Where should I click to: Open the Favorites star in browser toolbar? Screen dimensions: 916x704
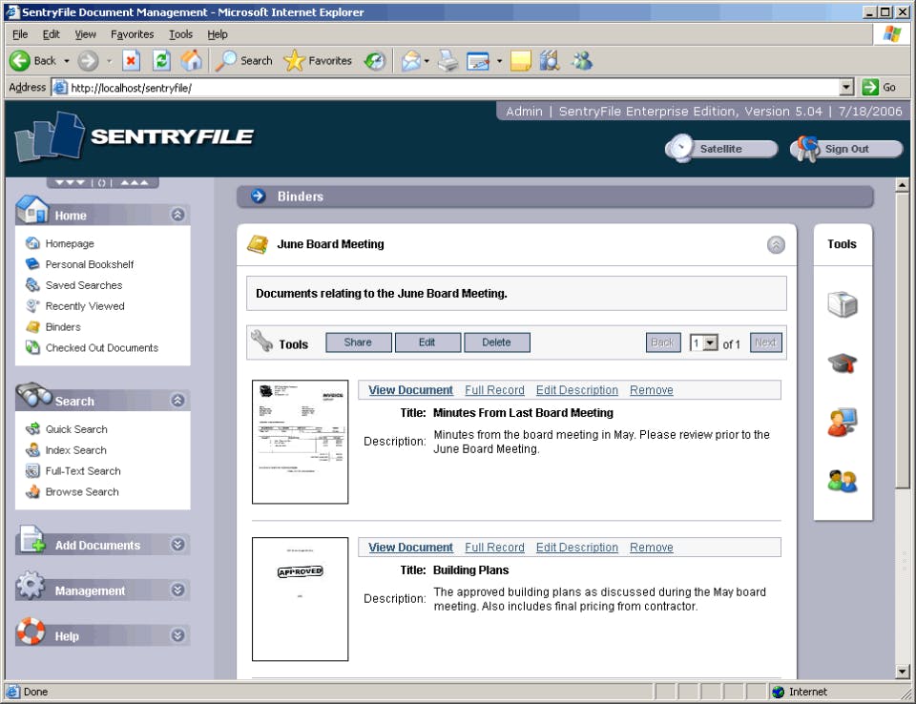(294, 60)
